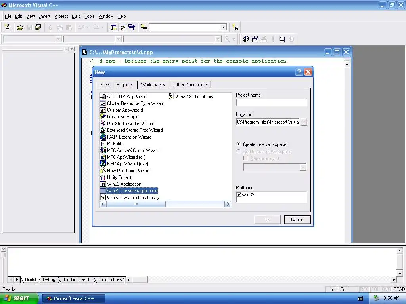Choose Custom AppWizard in project list
Image resolution: width=406 pixels, height=304 pixels.
pyautogui.click(x=121, y=110)
